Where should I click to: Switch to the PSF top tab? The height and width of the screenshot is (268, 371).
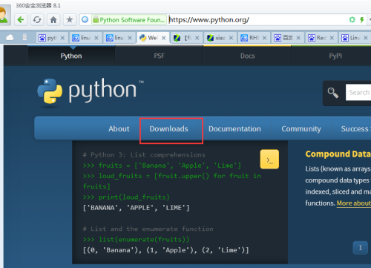coord(159,56)
